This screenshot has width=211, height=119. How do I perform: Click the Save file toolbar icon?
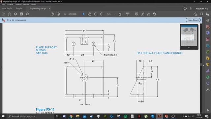[4, 14]
